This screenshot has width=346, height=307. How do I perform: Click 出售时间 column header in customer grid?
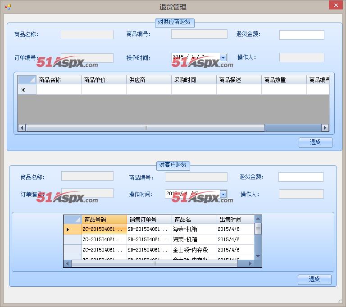(235, 220)
